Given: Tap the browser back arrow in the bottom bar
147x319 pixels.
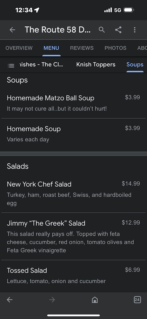Looking at the screenshot, I should (10, 300).
